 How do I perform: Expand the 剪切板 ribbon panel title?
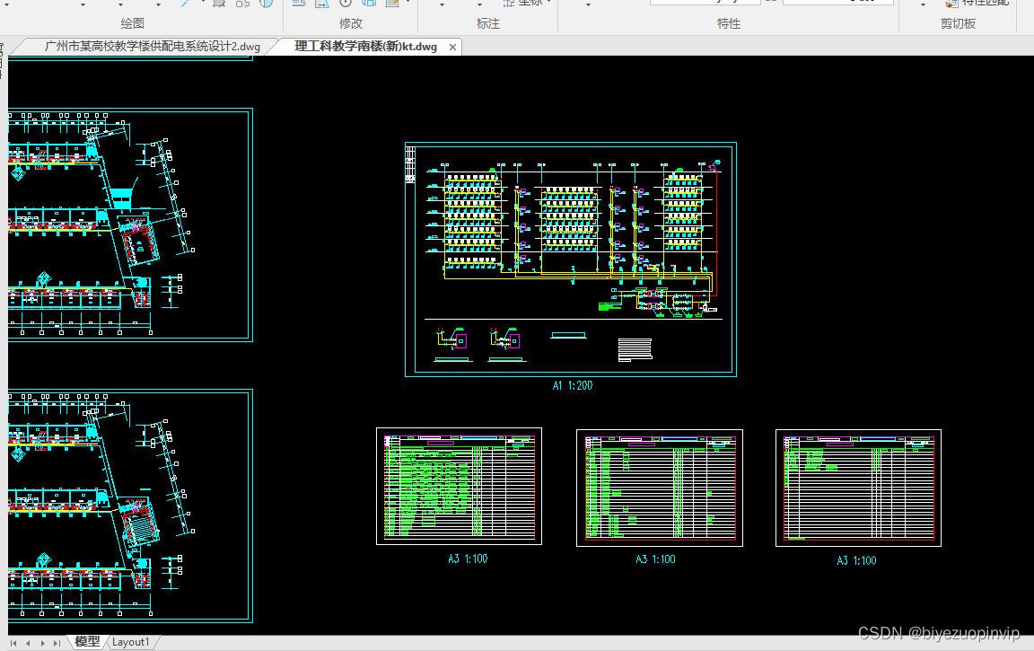pos(958,23)
